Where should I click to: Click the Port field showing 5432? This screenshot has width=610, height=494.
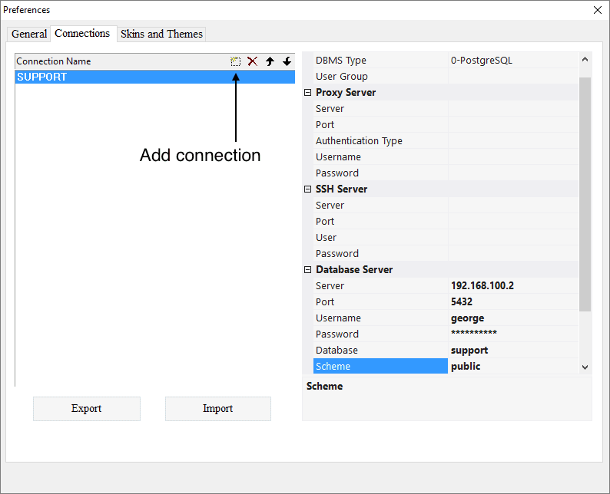coord(512,301)
